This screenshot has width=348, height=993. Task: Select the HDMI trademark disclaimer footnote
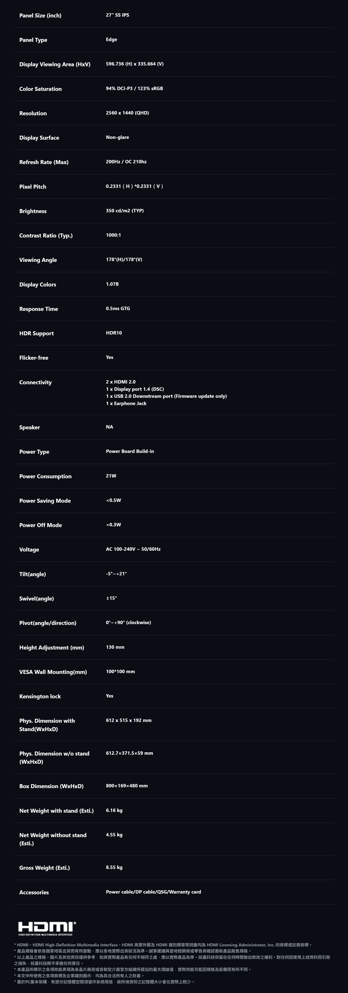[x=163, y=945]
